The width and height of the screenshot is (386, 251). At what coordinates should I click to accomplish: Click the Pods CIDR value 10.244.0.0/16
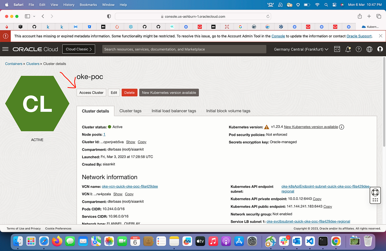pyautogui.click(x=113, y=209)
